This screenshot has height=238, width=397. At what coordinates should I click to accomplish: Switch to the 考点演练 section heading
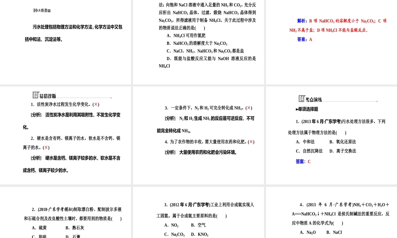(314, 100)
